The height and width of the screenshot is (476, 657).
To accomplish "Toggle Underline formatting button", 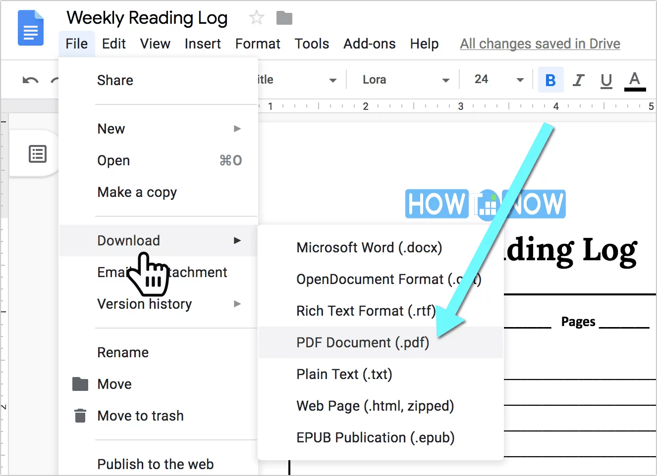I will [x=606, y=80].
